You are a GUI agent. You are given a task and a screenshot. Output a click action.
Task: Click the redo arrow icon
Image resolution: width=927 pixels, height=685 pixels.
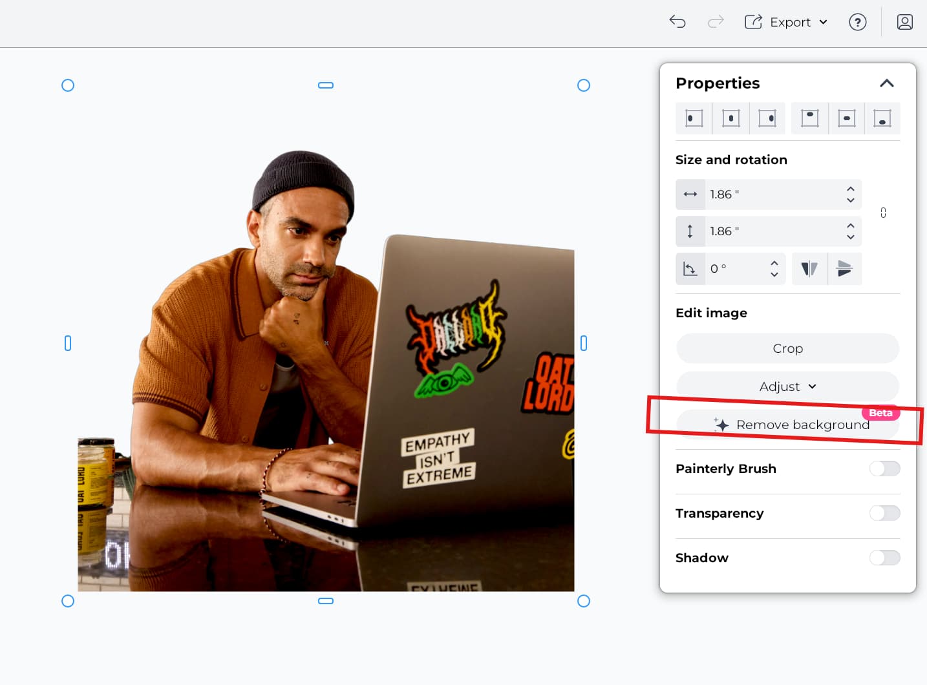click(x=716, y=22)
